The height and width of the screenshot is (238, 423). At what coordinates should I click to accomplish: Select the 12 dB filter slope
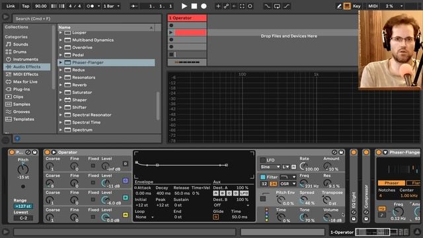click(x=264, y=184)
